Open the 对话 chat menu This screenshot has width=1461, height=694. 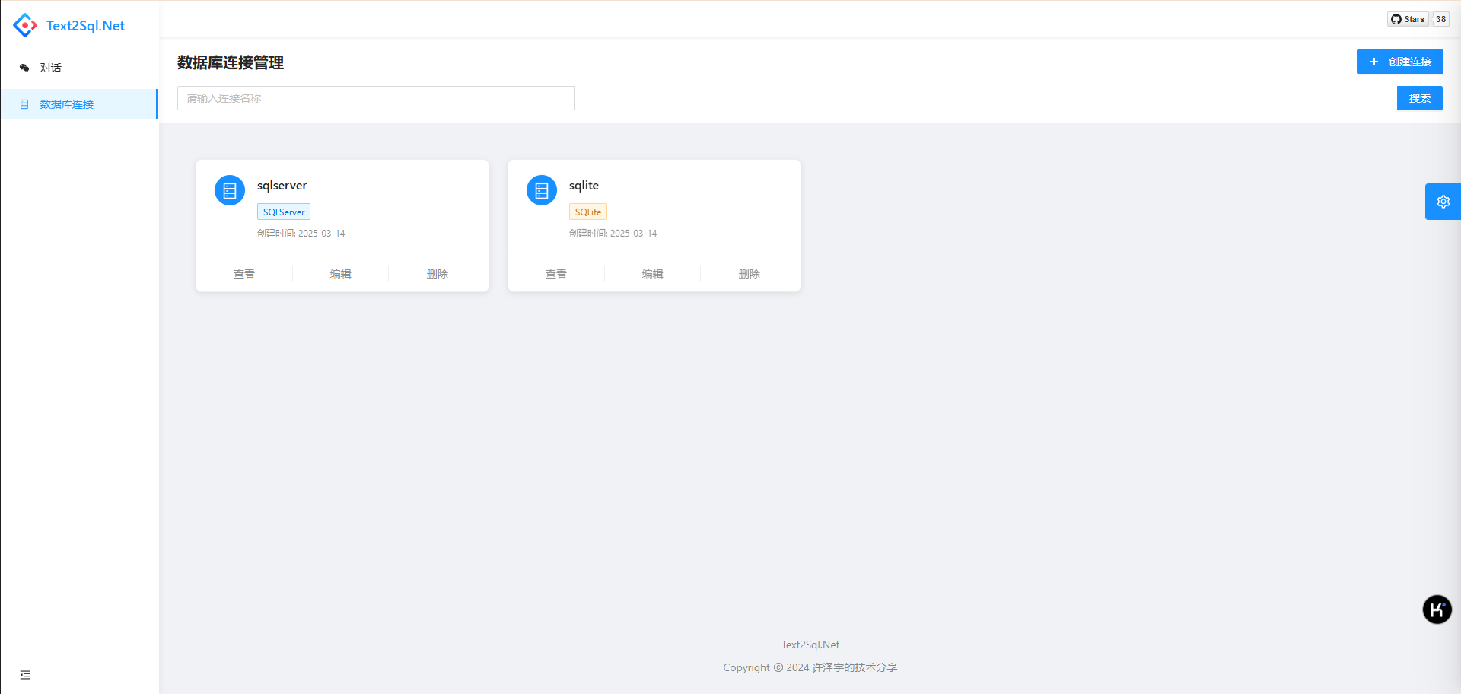51,68
